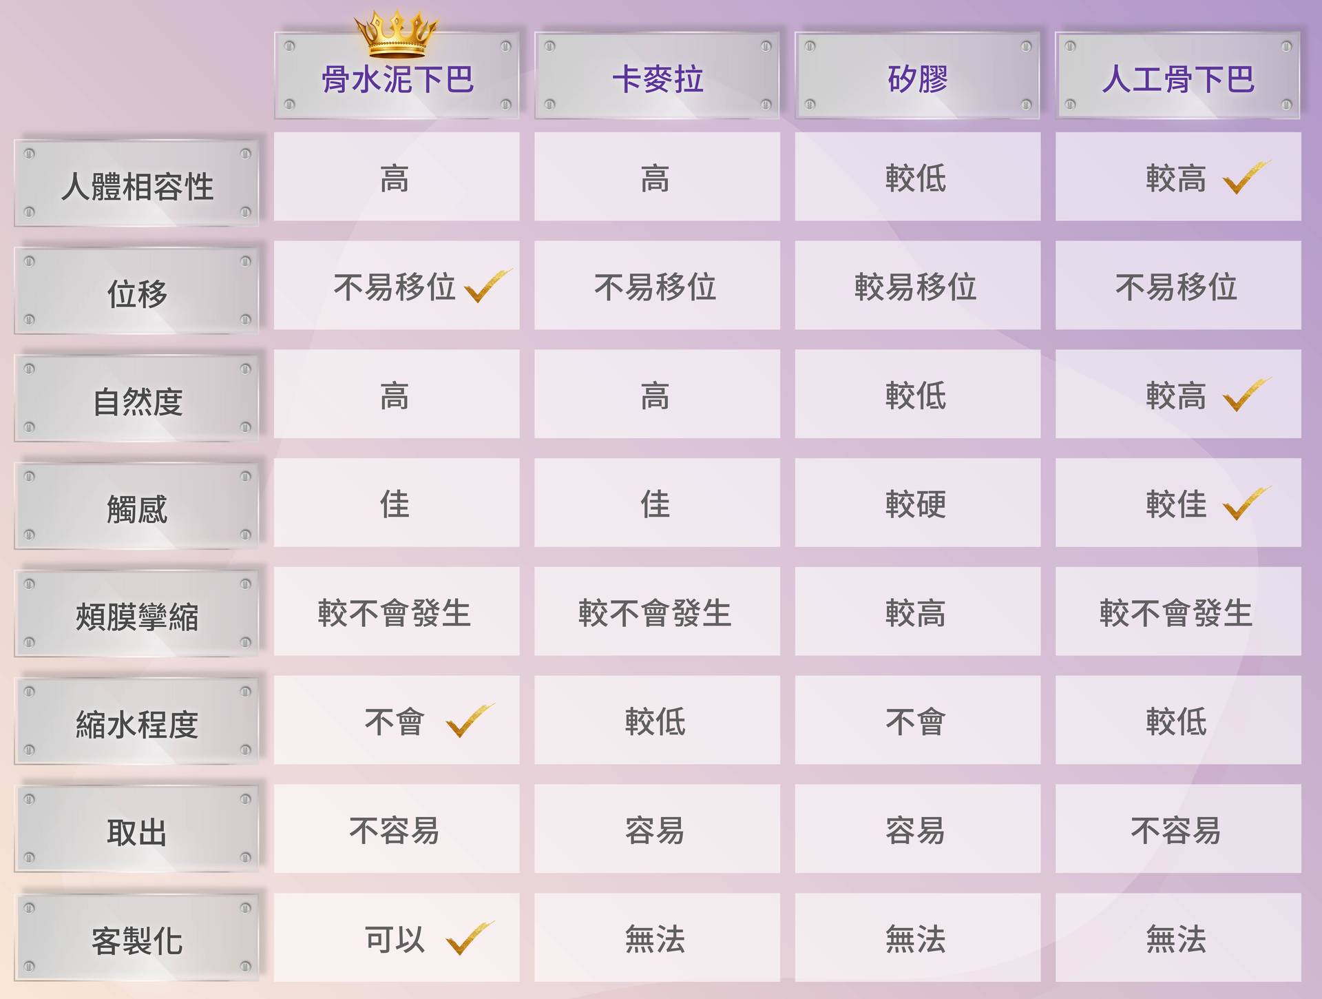Click the checkmark beside 不會 under 骨水泥下巴
The height and width of the screenshot is (999, 1322).
469,721
